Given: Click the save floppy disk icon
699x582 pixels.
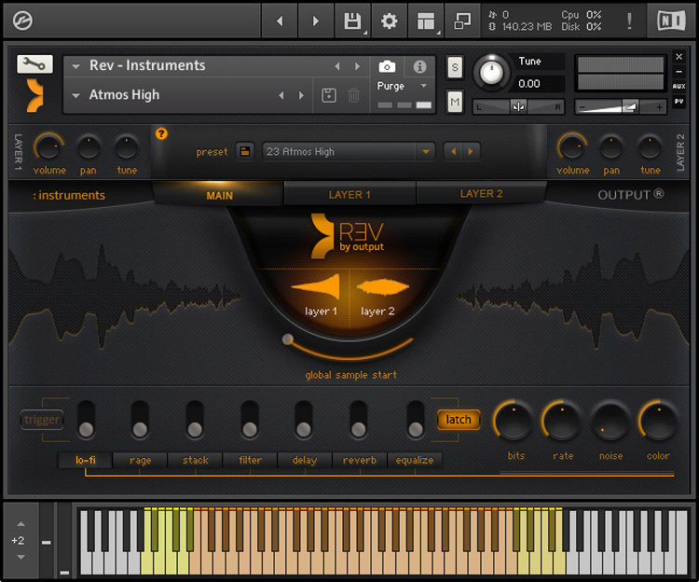Looking at the screenshot, I should pyautogui.click(x=351, y=21).
